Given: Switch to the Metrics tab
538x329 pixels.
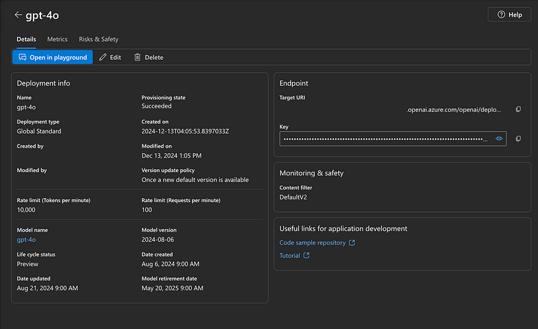Looking at the screenshot, I should (57, 39).
